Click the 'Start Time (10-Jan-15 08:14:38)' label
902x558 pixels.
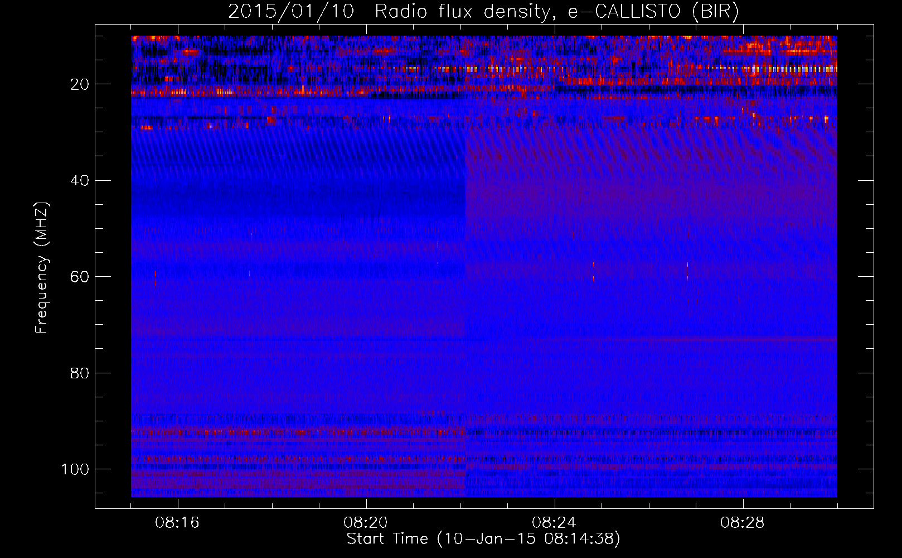click(x=483, y=539)
